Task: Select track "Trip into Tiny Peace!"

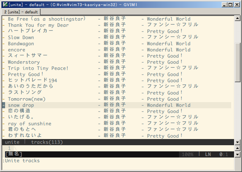Action: (x=38, y=68)
